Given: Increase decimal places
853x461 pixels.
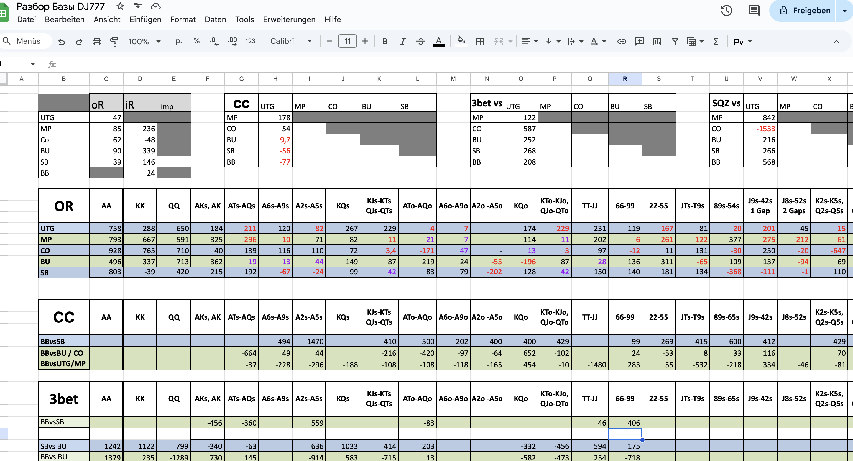Looking at the screenshot, I should pyautogui.click(x=232, y=41).
